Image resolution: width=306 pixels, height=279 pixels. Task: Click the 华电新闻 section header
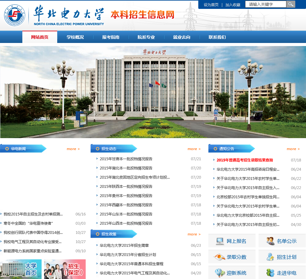(23, 149)
